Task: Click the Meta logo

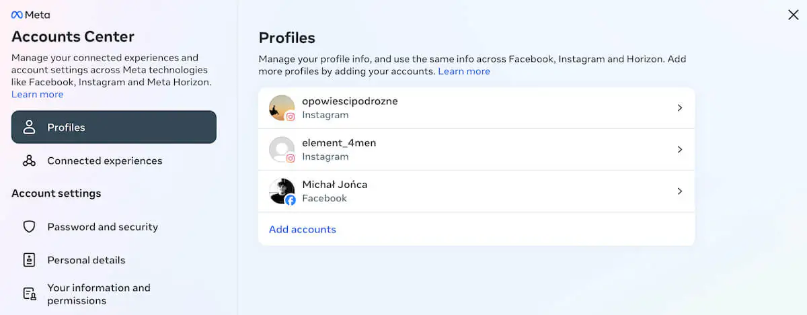Action: [x=30, y=15]
